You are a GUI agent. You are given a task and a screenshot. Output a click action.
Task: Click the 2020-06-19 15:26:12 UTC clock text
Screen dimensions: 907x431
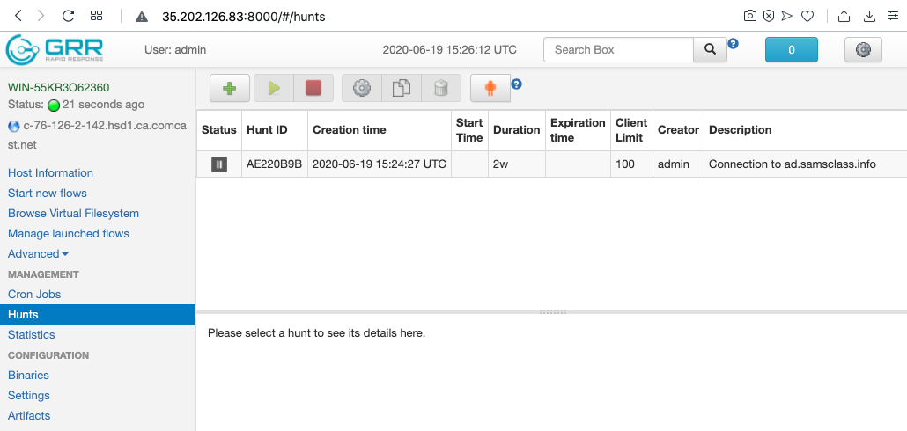point(449,49)
